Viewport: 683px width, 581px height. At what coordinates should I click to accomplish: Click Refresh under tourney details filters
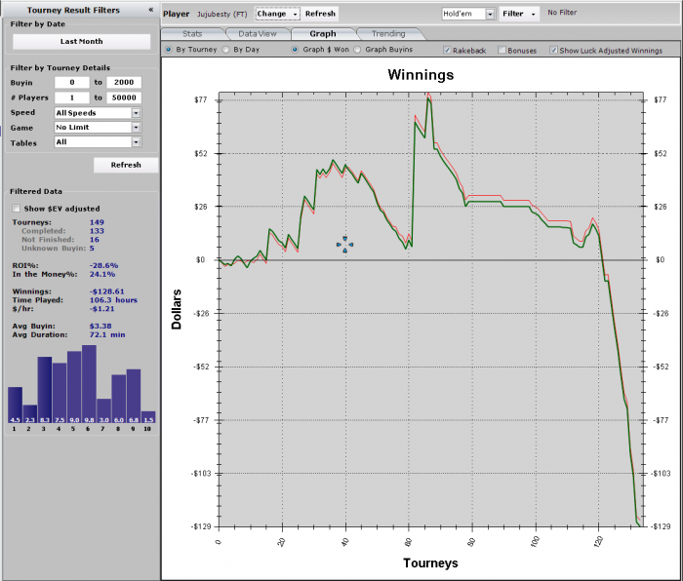pos(126,165)
